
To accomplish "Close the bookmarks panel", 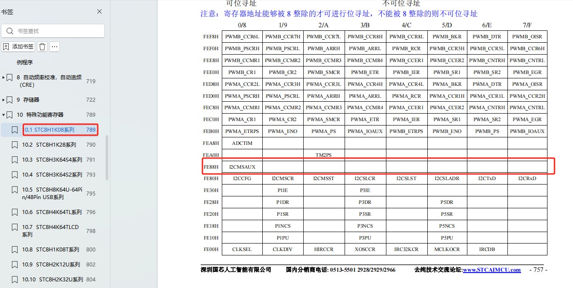I will (99, 11).
